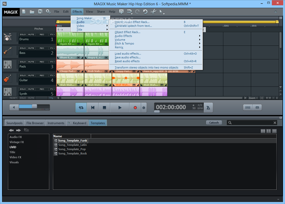Click the red Record button
The height and width of the screenshot is (204, 285).
tap(135, 107)
